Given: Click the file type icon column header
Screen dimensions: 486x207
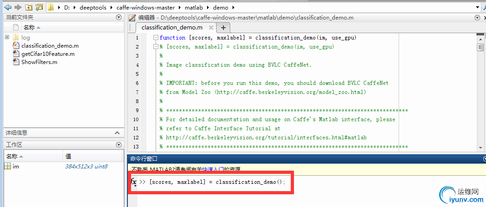Looking at the screenshot, I should pyautogui.click(x=16, y=28).
